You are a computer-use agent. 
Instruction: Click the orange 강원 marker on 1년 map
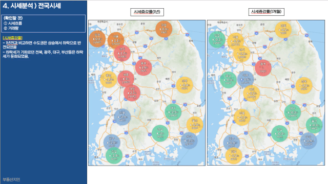[x=164, y=29]
